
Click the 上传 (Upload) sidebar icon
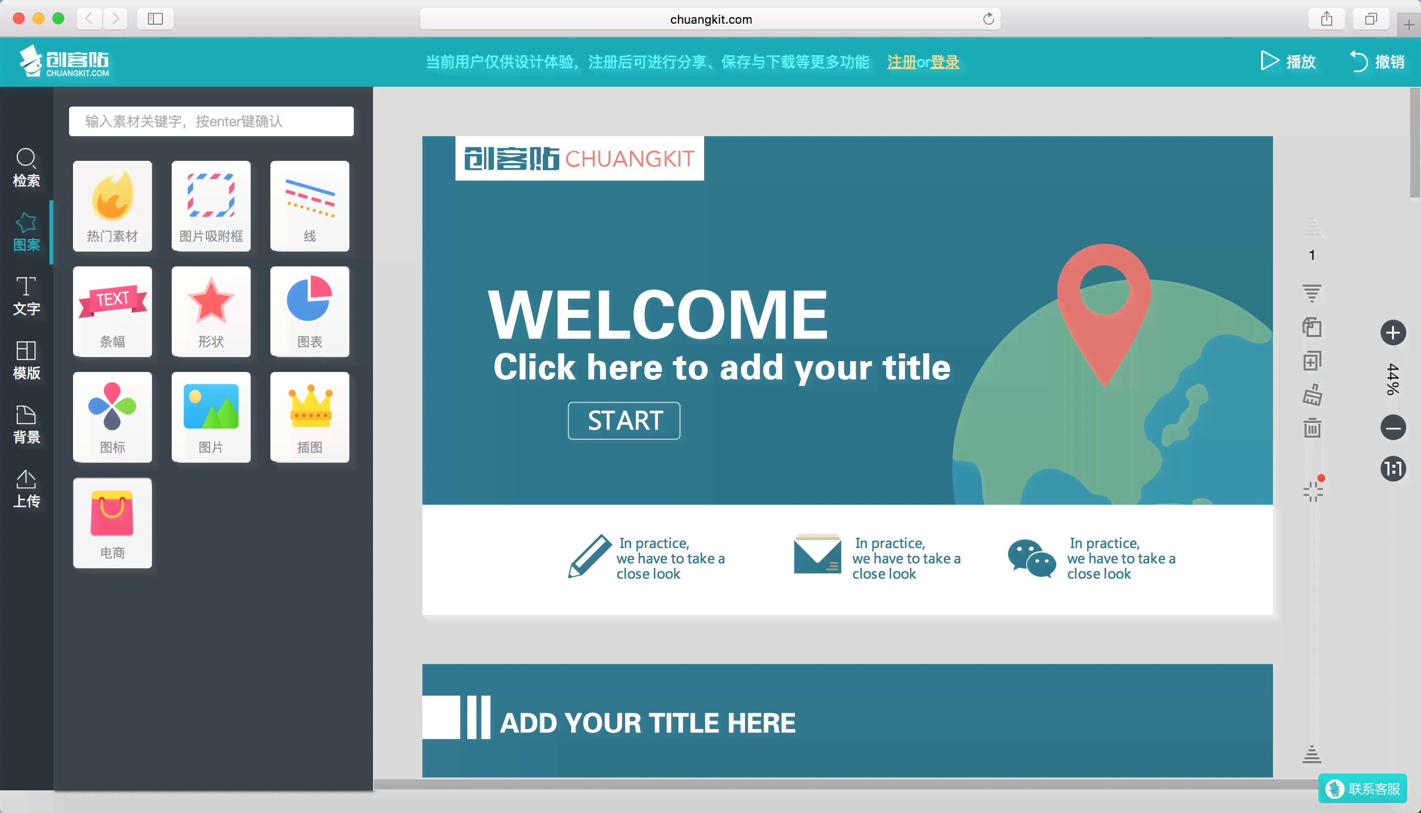(x=26, y=487)
